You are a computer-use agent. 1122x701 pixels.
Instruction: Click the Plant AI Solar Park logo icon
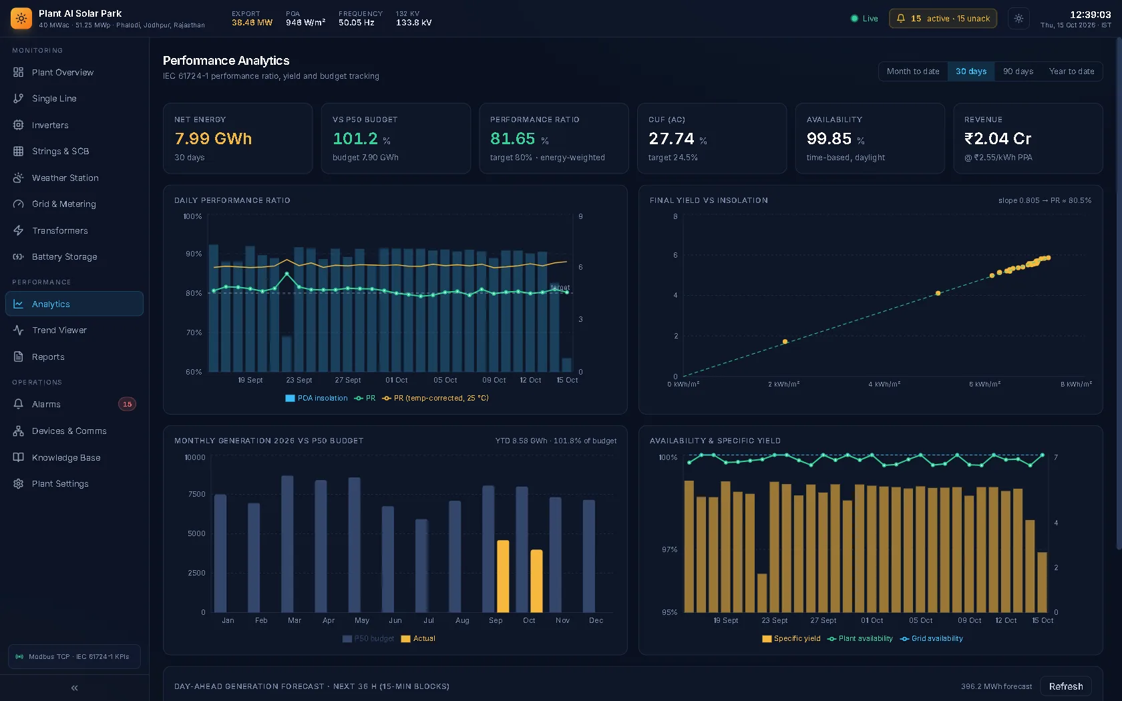[x=21, y=19]
